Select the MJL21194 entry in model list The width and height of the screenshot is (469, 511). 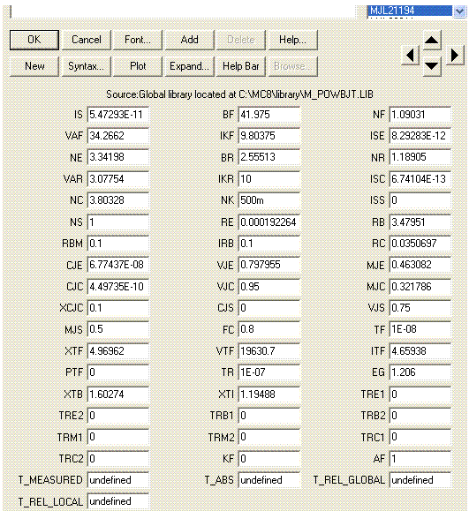pos(410,11)
